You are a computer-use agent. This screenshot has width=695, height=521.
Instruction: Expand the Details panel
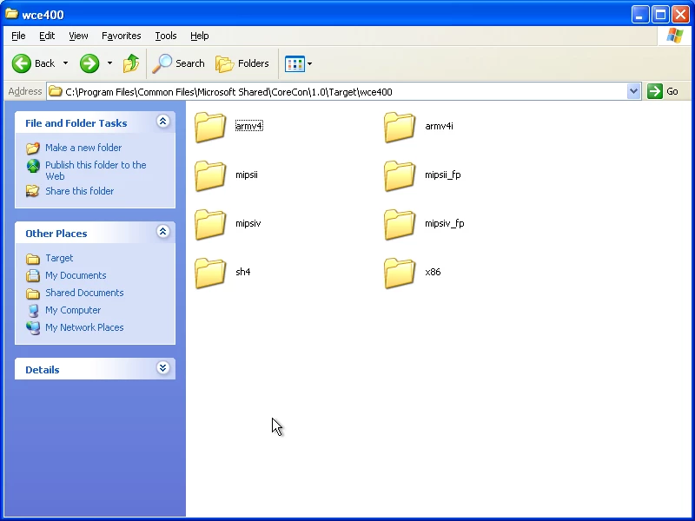click(x=162, y=369)
